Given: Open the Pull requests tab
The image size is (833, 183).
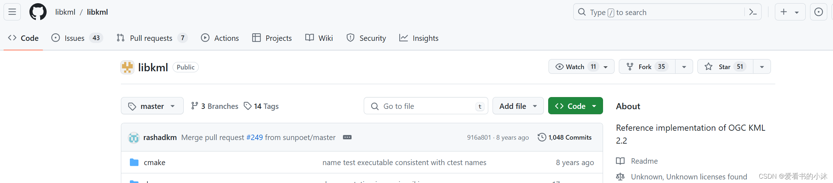Looking at the screenshot, I should [x=151, y=38].
